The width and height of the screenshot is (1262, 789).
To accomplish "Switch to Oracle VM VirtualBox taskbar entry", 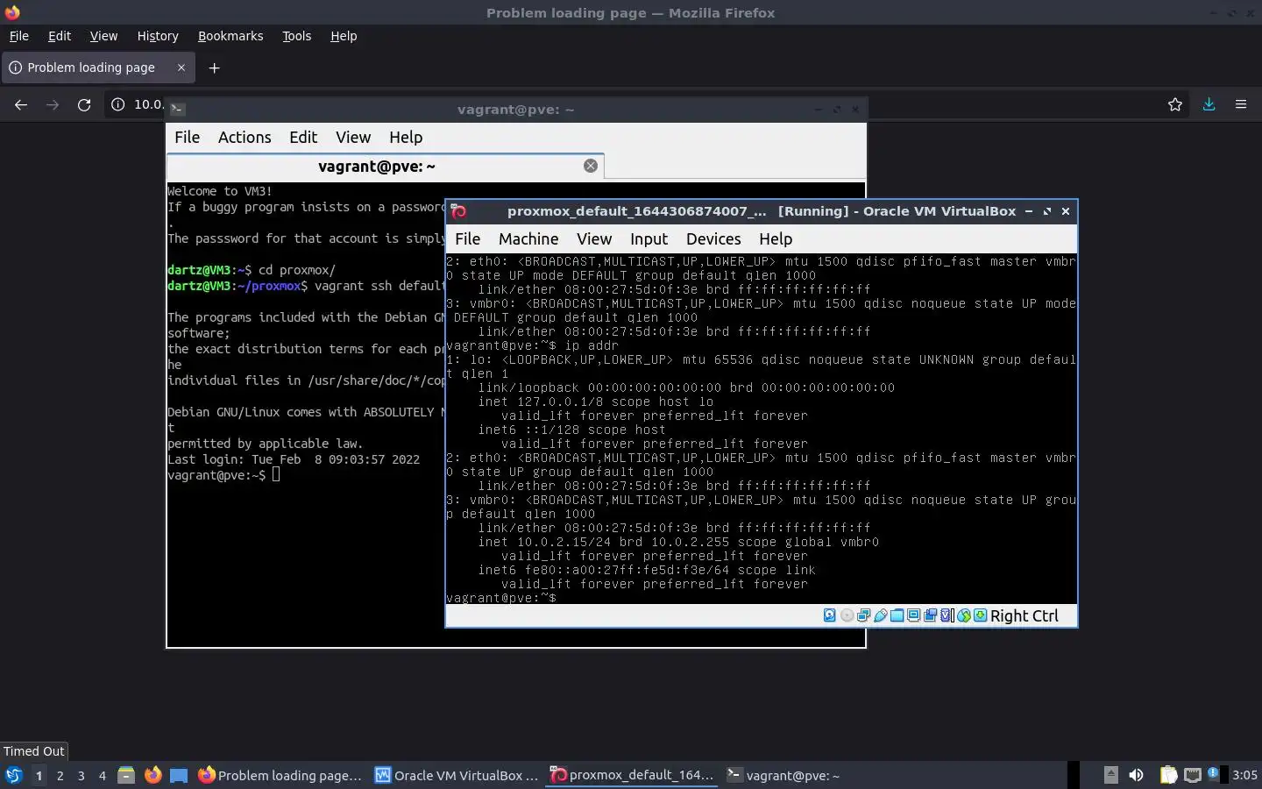I will pyautogui.click(x=457, y=775).
